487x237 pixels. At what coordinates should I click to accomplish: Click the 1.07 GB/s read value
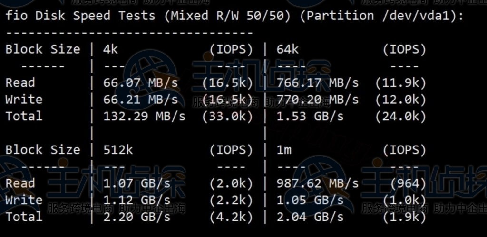136,183
